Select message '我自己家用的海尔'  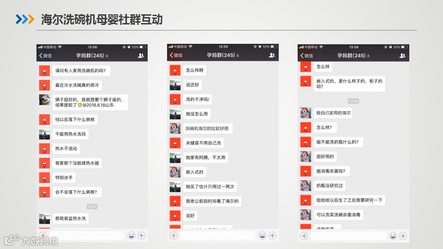pos(333,113)
